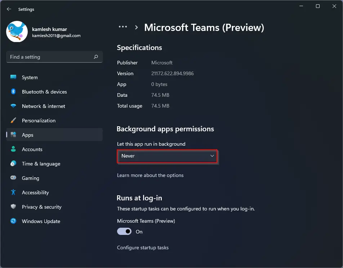Turn off Microsoft Teams startup toggle
The image size is (343, 268).
[x=124, y=232]
